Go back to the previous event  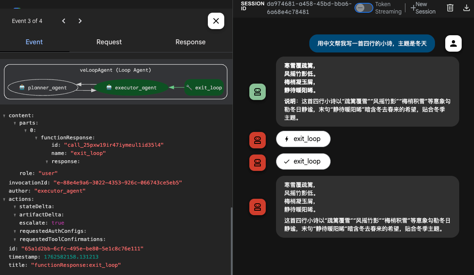tap(64, 20)
